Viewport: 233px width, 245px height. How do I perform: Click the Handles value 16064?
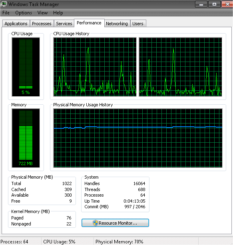pos(139,183)
